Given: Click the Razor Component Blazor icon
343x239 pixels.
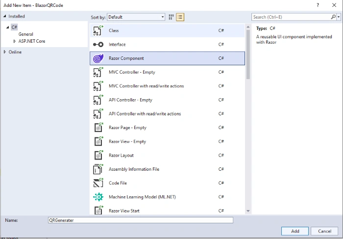Looking at the screenshot, I should (98, 58).
